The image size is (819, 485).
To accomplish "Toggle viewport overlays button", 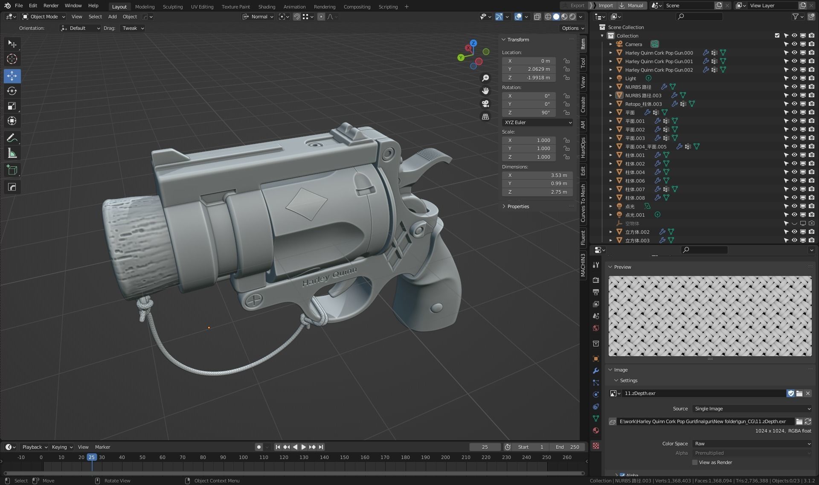I will point(518,17).
